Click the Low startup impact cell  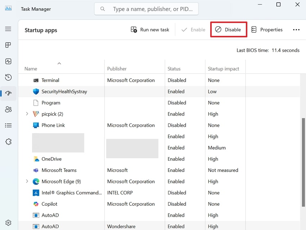[x=212, y=91]
